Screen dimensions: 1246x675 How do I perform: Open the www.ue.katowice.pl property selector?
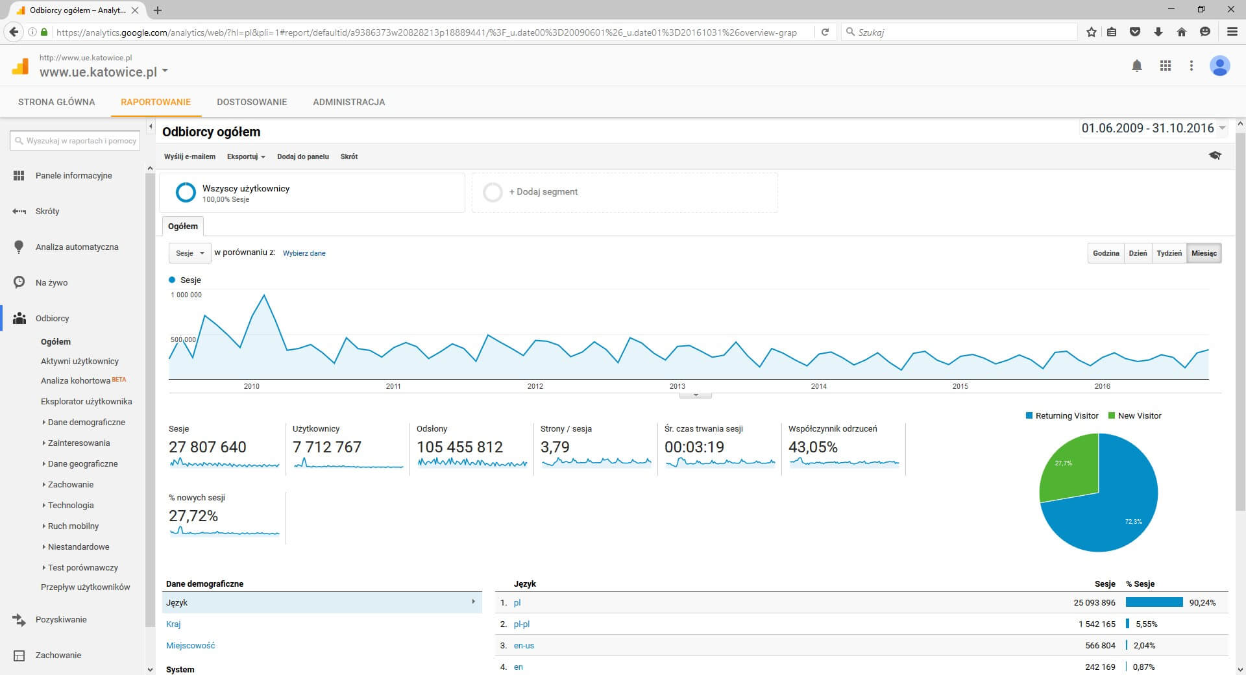[x=103, y=72]
